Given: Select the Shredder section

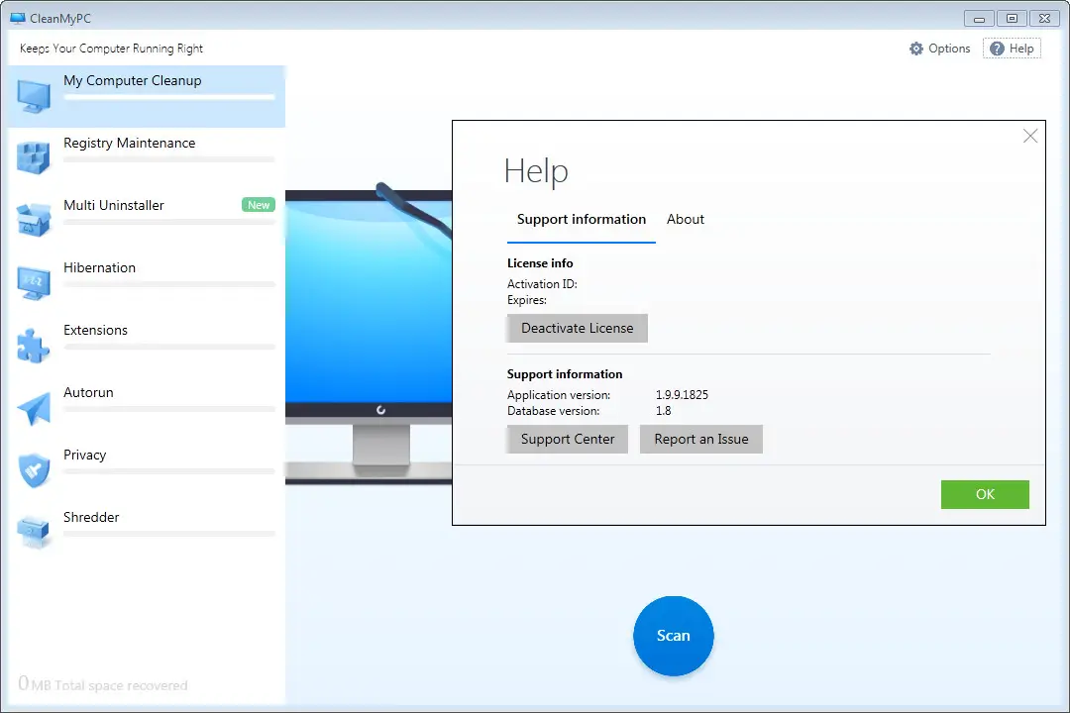Looking at the screenshot, I should click(x=147, y=532).
